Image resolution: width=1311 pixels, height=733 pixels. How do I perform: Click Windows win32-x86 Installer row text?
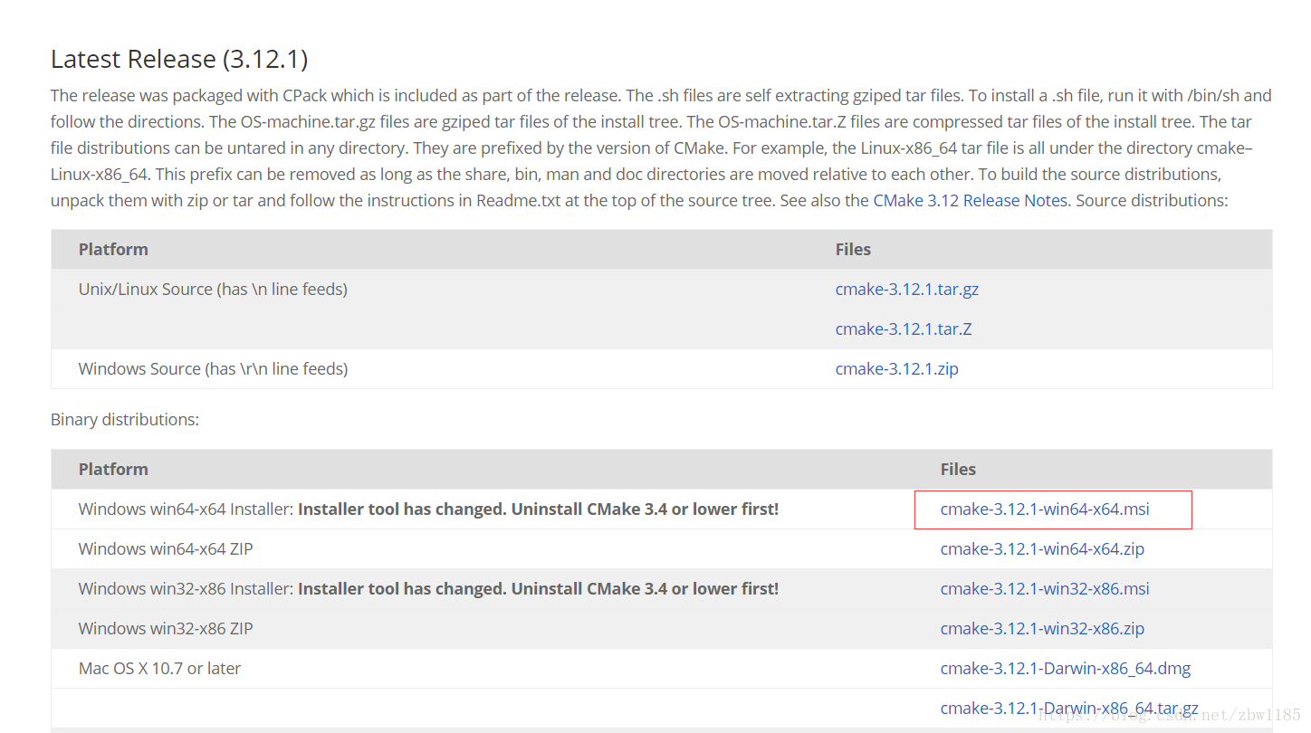(428, 589)
